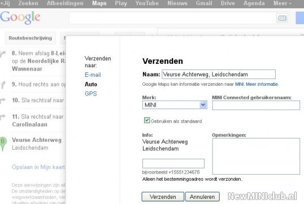This screenshot has height=204, width=304.
Task: Select Auto as send destination
Action: click(91, 84)
